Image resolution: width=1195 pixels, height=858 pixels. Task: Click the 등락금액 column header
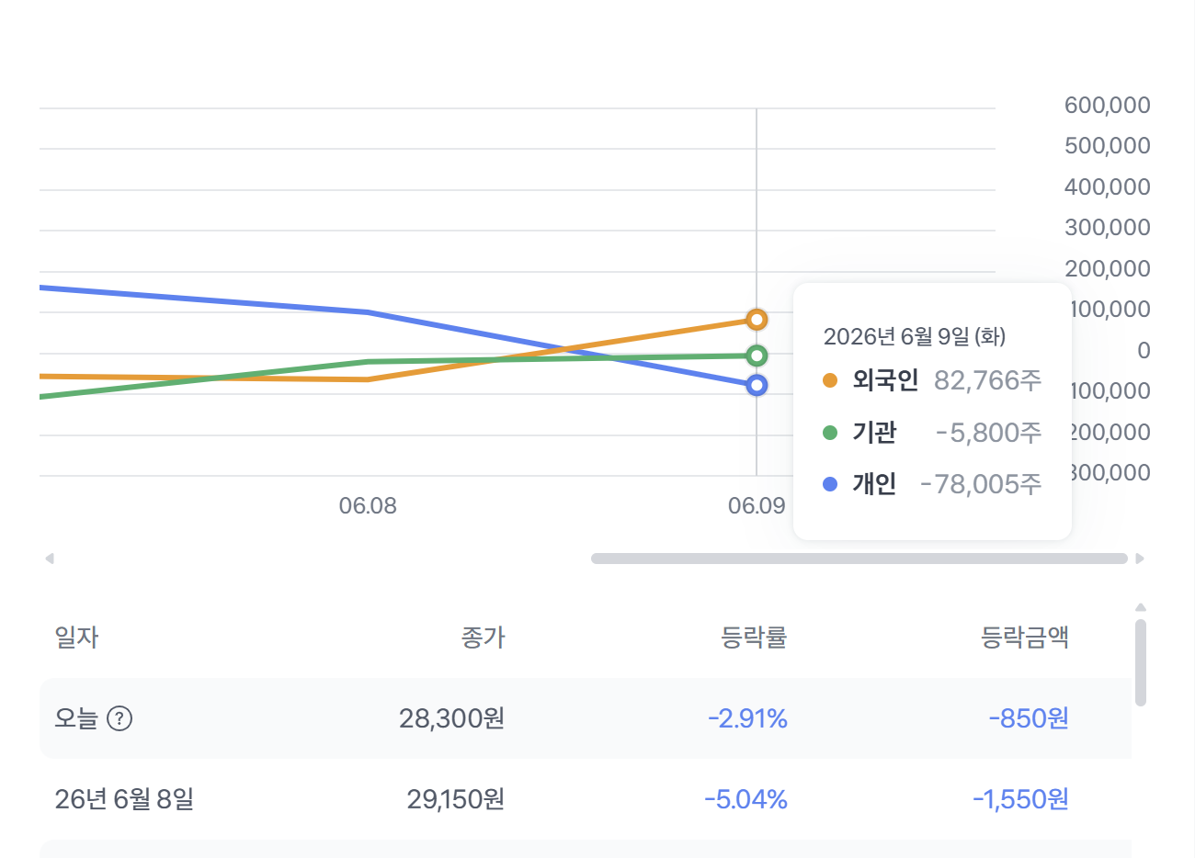[x=1024, y=638]
